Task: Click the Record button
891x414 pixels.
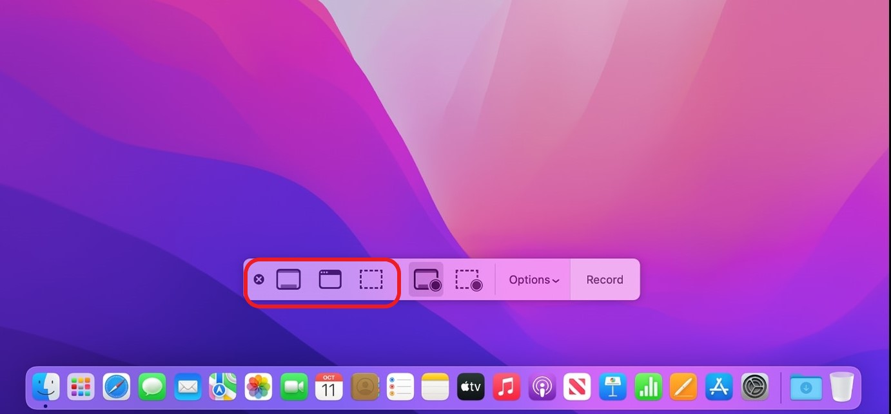Action: tap(605, 280)
